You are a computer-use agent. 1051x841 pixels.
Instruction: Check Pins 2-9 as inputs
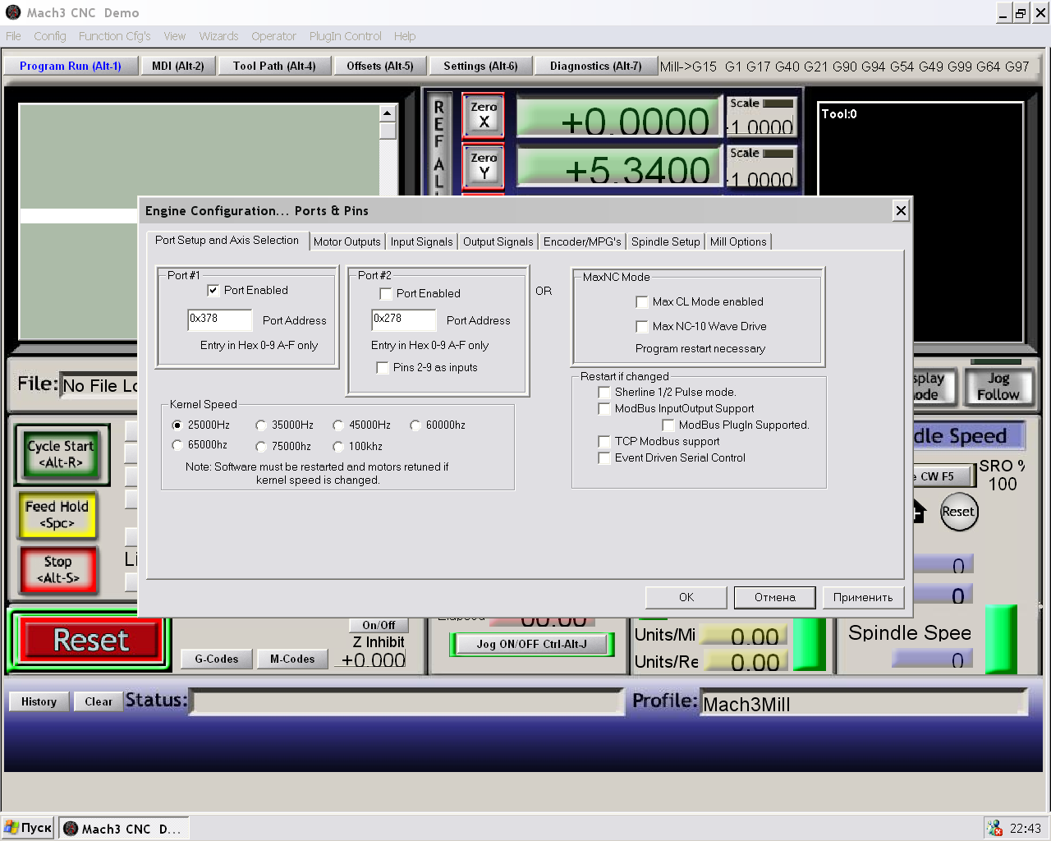coord(382,367)
